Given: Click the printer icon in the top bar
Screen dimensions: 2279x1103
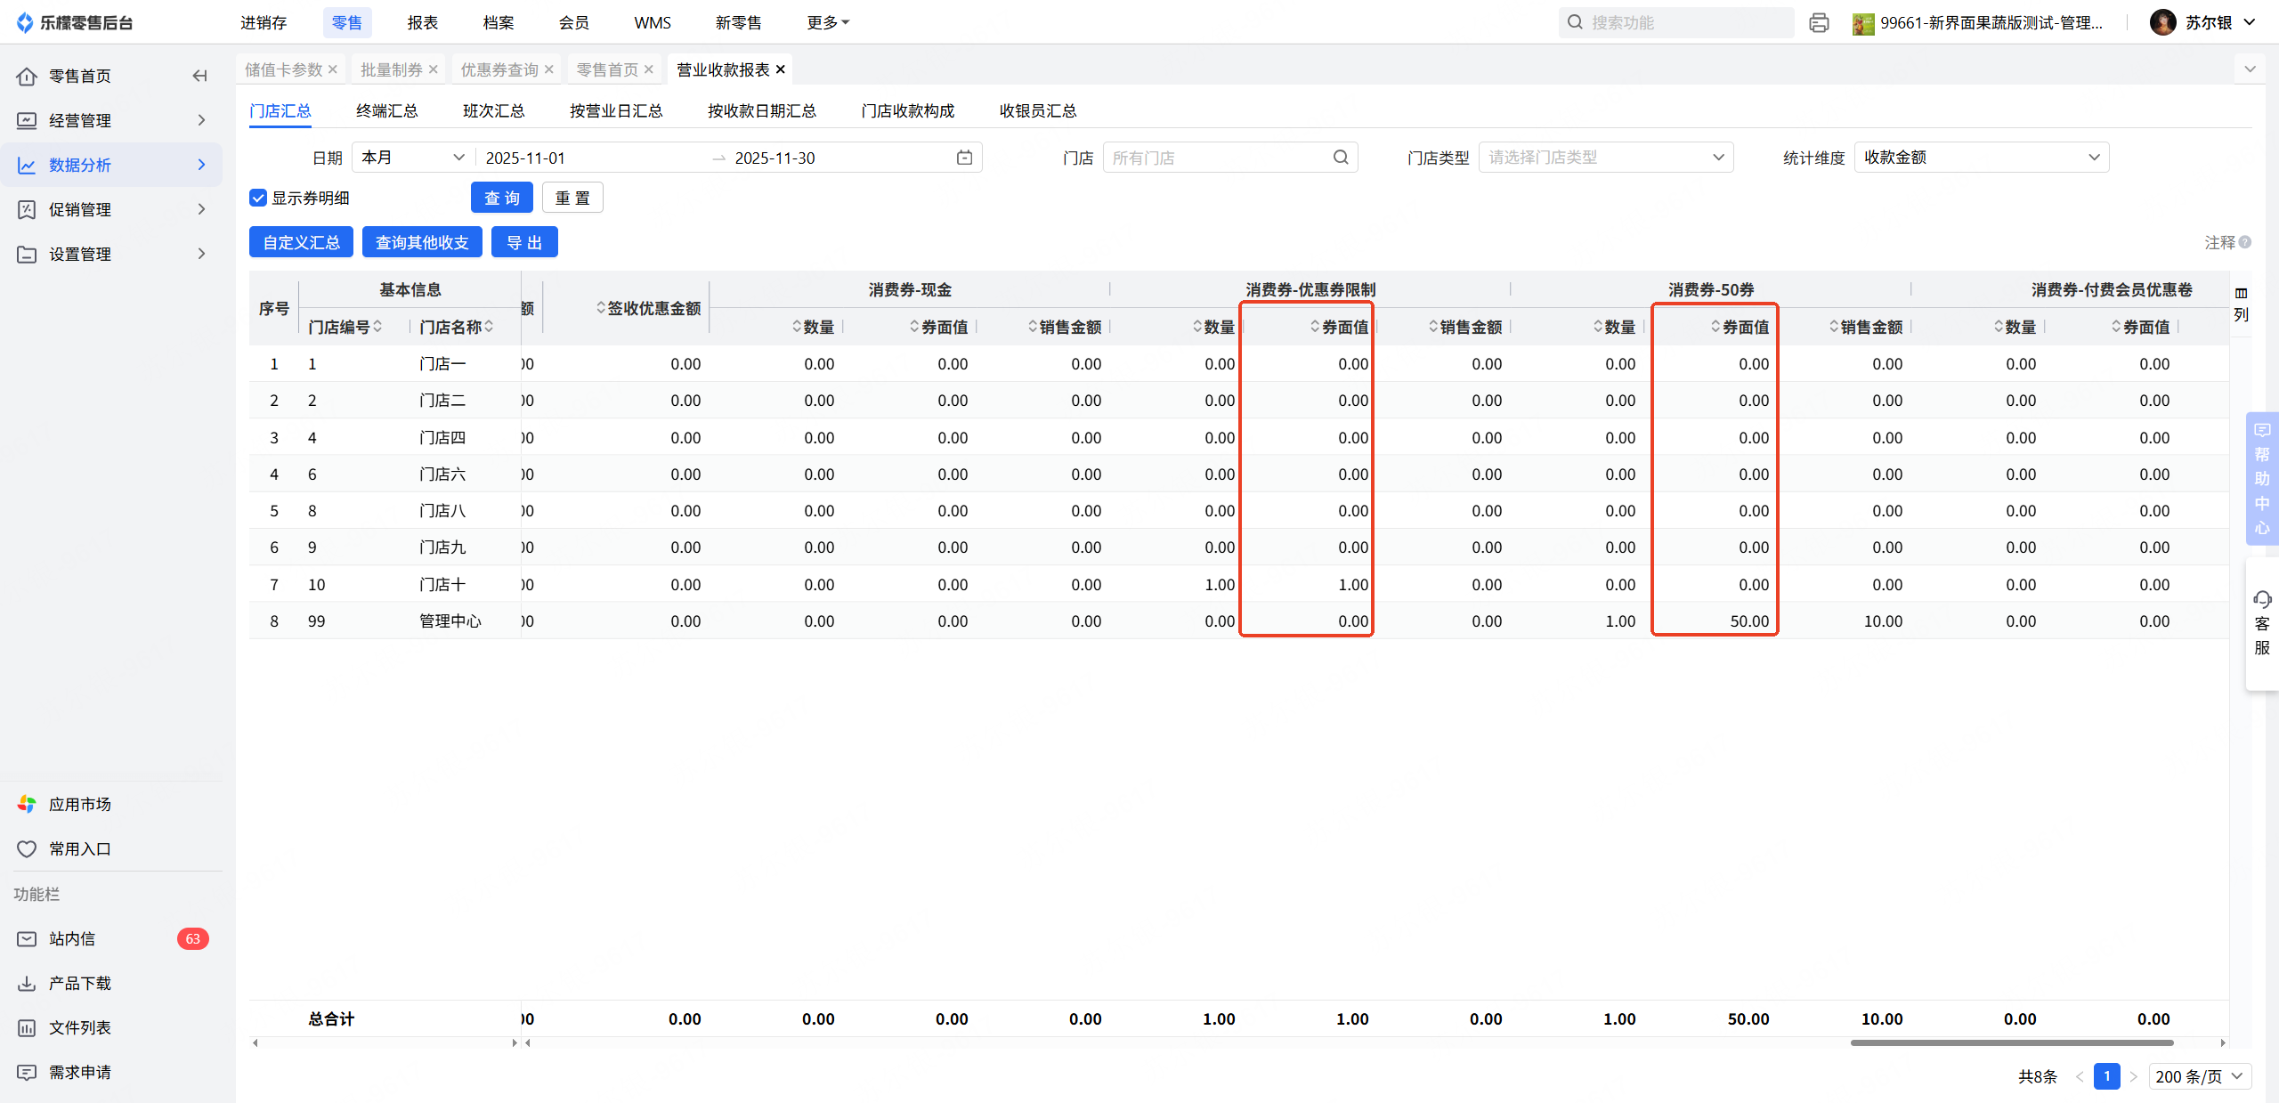Looking at the screenshot, I should [x=1819, y=22].
